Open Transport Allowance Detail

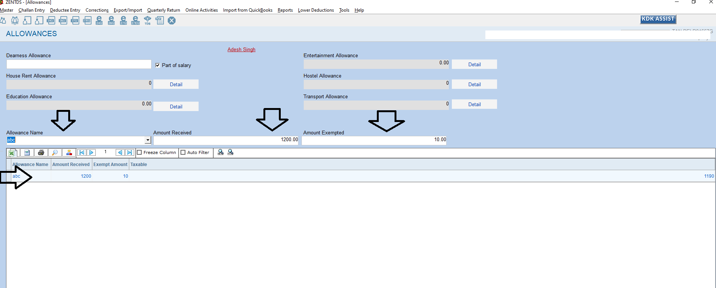(x=474, y=104)
